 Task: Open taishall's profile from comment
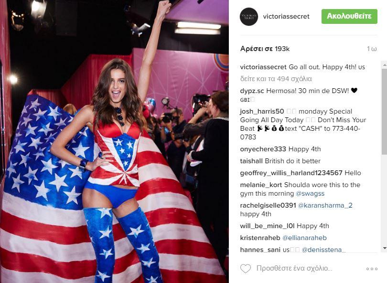(251, 161)
